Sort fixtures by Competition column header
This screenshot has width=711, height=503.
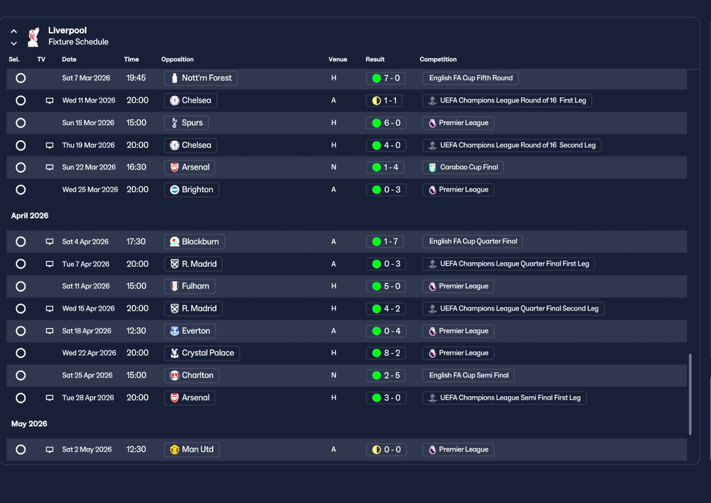(438, 59)
